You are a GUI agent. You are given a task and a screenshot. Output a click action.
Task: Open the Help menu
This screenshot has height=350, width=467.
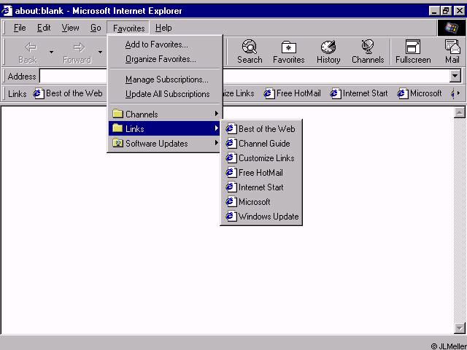tap(163, 28)
